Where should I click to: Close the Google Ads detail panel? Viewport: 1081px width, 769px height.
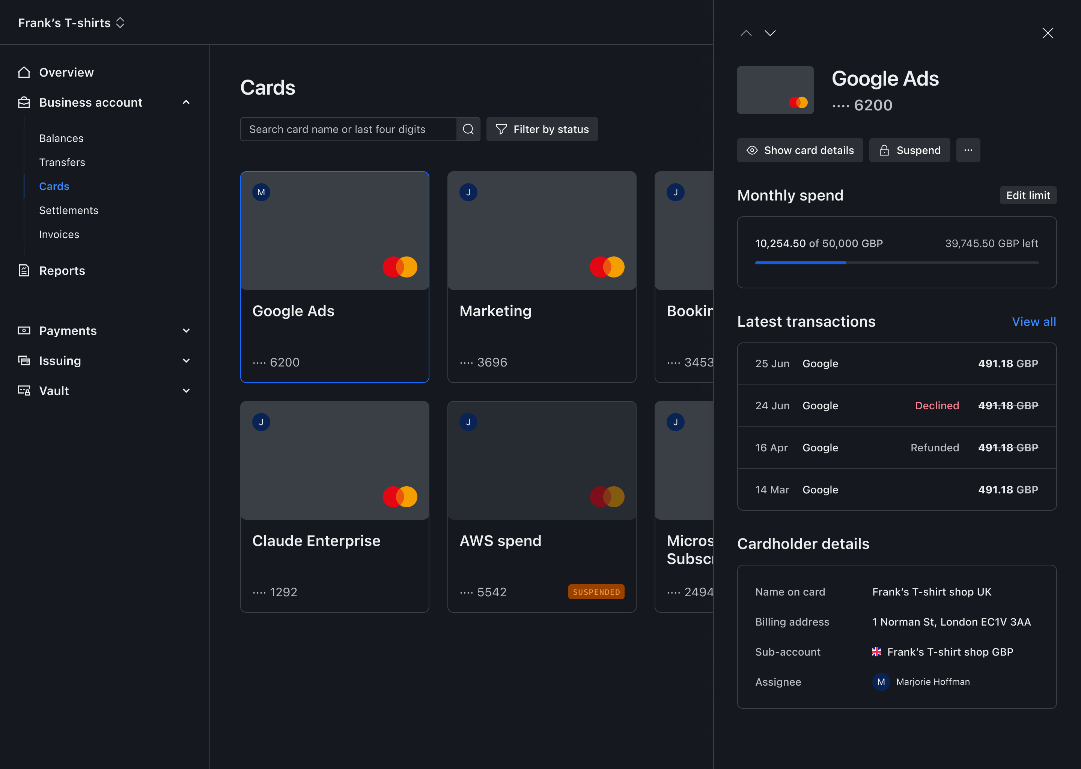pos(1048,33)
